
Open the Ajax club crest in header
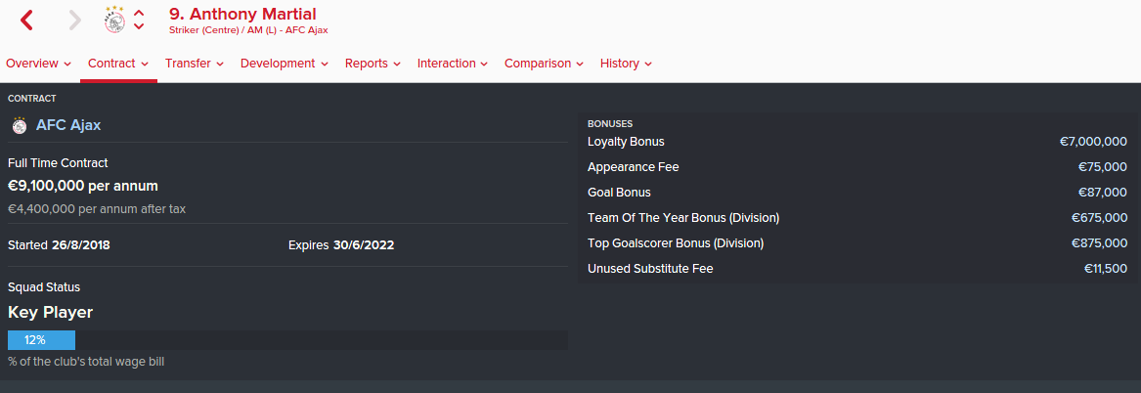point(114,20)
